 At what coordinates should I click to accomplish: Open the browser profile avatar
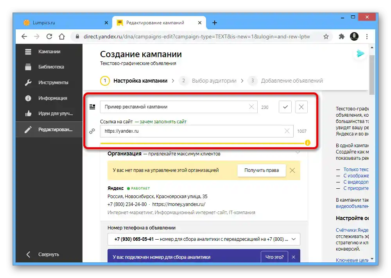354,36
